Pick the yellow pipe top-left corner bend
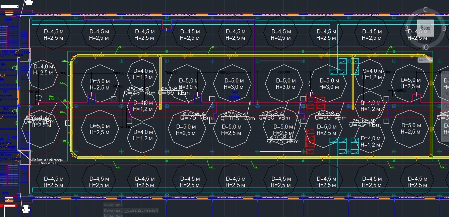Viewport: 449px width, 217px height. [73, 58]
